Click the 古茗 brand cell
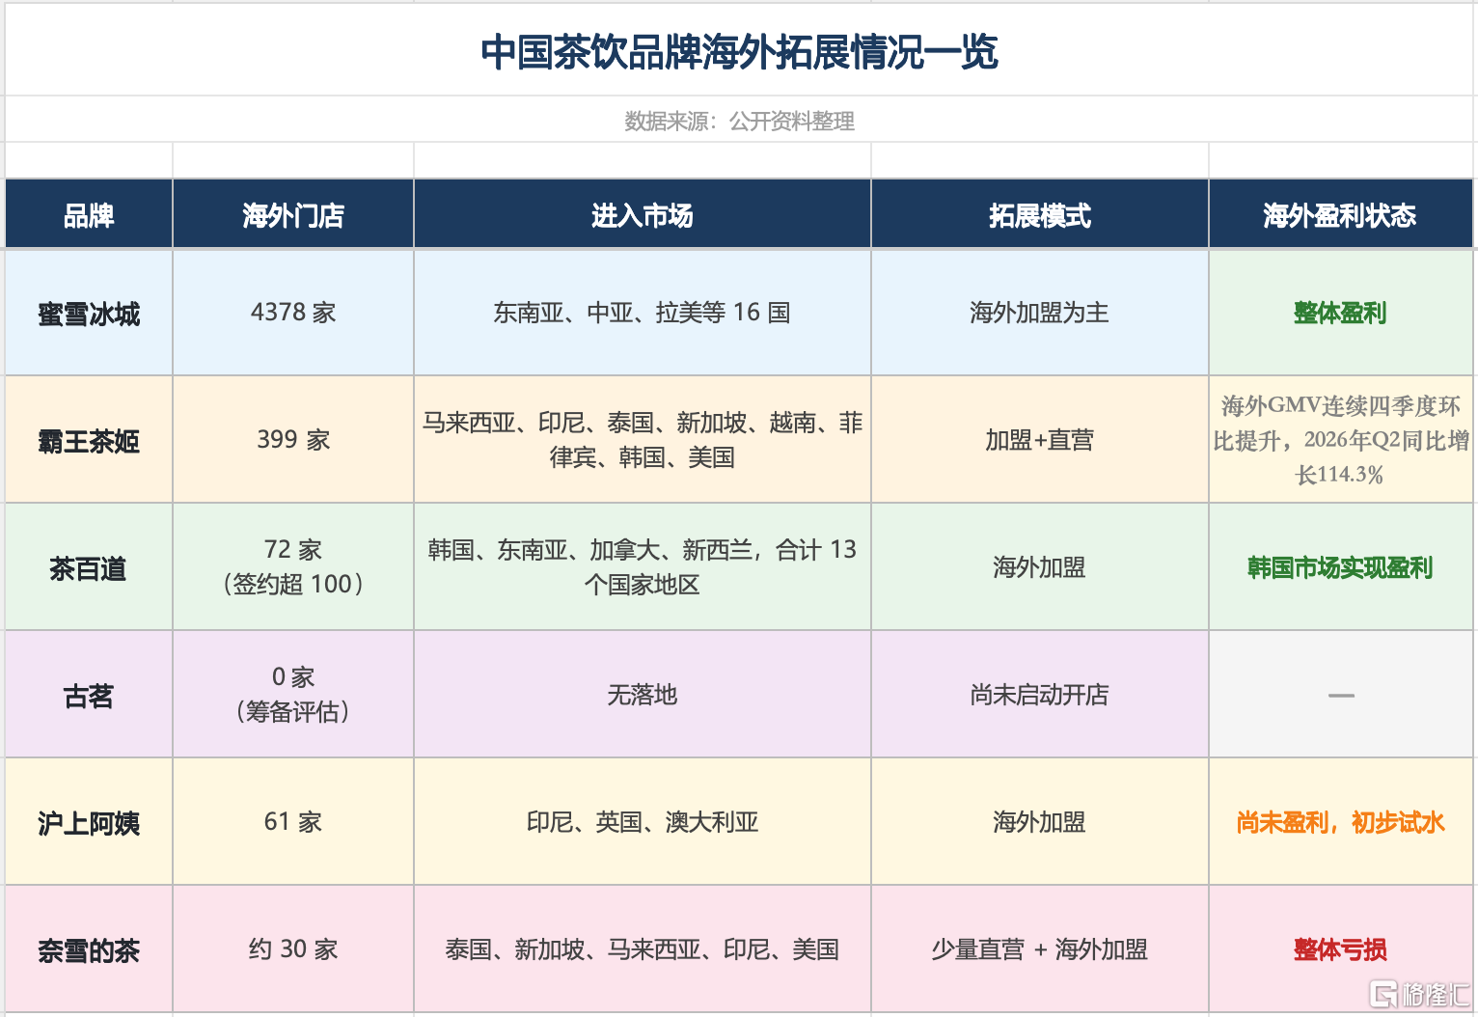This screenshot has width=1478, height=1017. tap(89, 695)
